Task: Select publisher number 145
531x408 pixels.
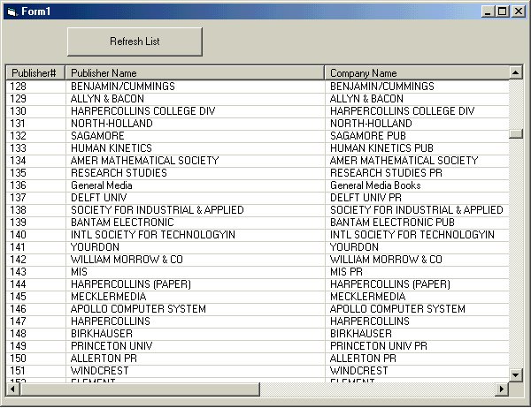Action: 18,297
